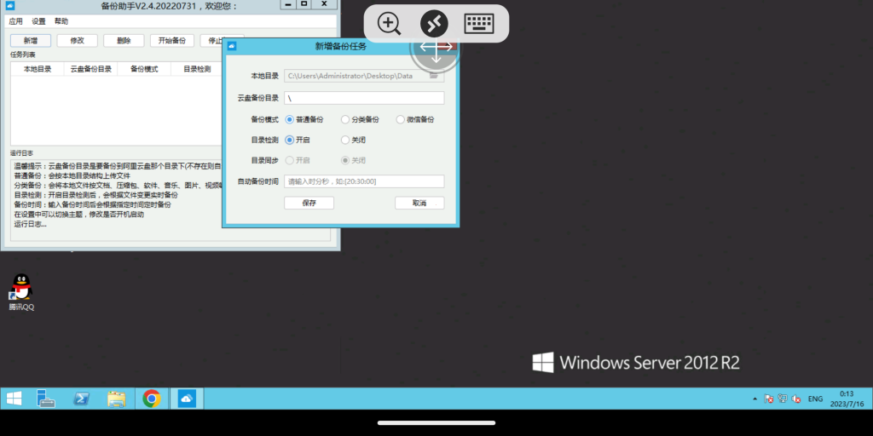The height and width of the screenshot is (436, 873).
Task: Open Google Chrome from the taskbar
Action: [x=152, y=399]
